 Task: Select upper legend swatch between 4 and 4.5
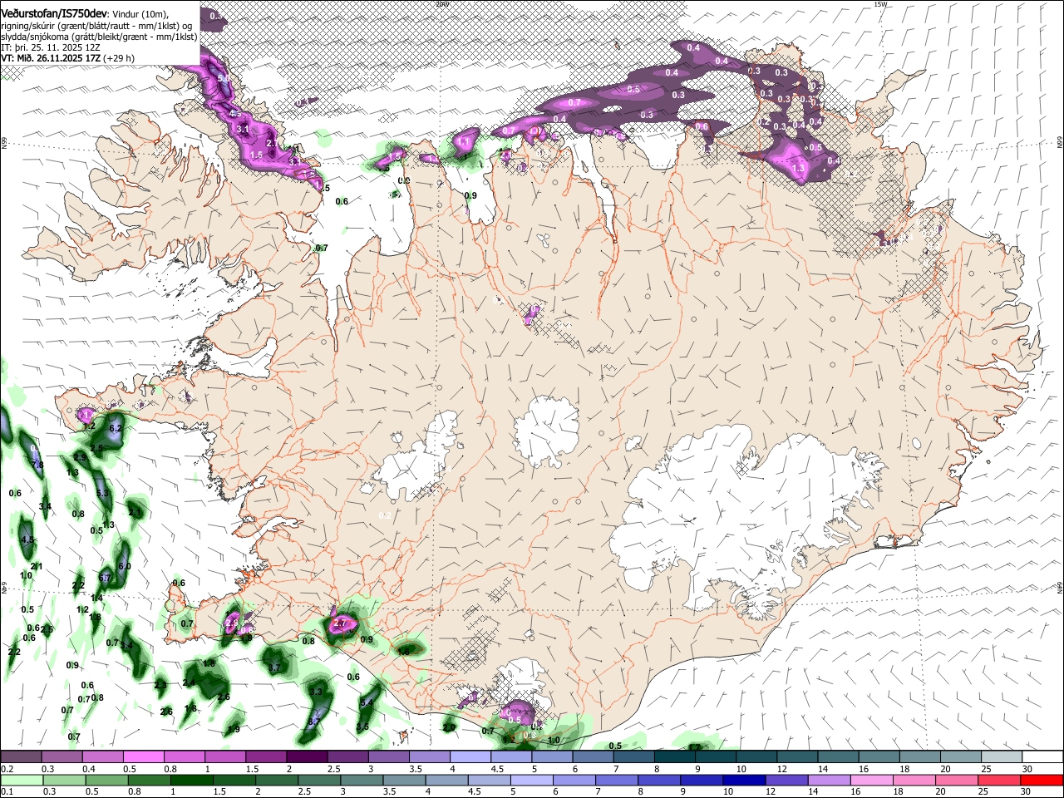point(470,757)
